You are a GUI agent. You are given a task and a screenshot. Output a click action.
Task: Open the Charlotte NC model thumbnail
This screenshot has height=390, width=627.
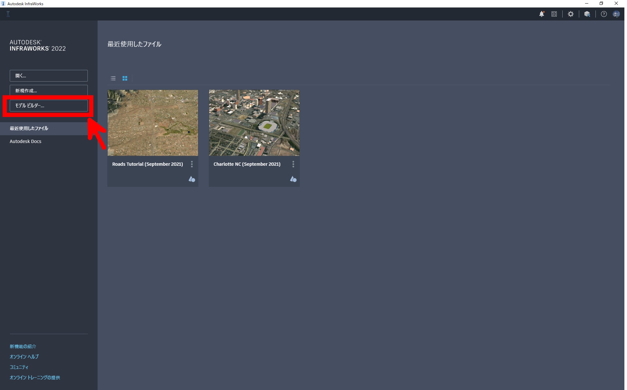point(255,123)
